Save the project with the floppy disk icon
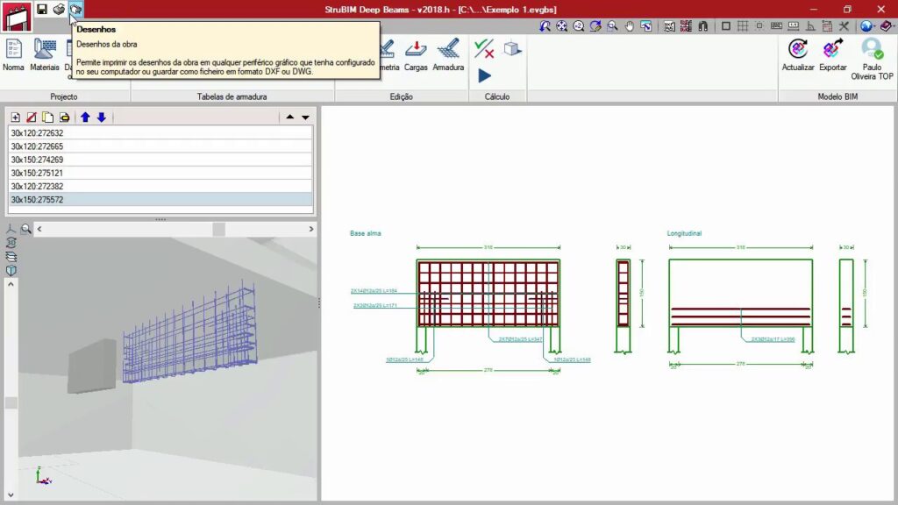Viewport: 898px width, 505px height. point(41,9)
